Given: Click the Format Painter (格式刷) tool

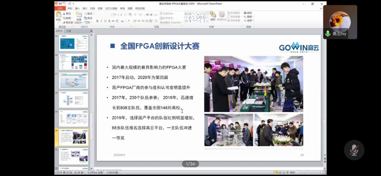Looking at the screenshot, I should (x=68, y=22).
